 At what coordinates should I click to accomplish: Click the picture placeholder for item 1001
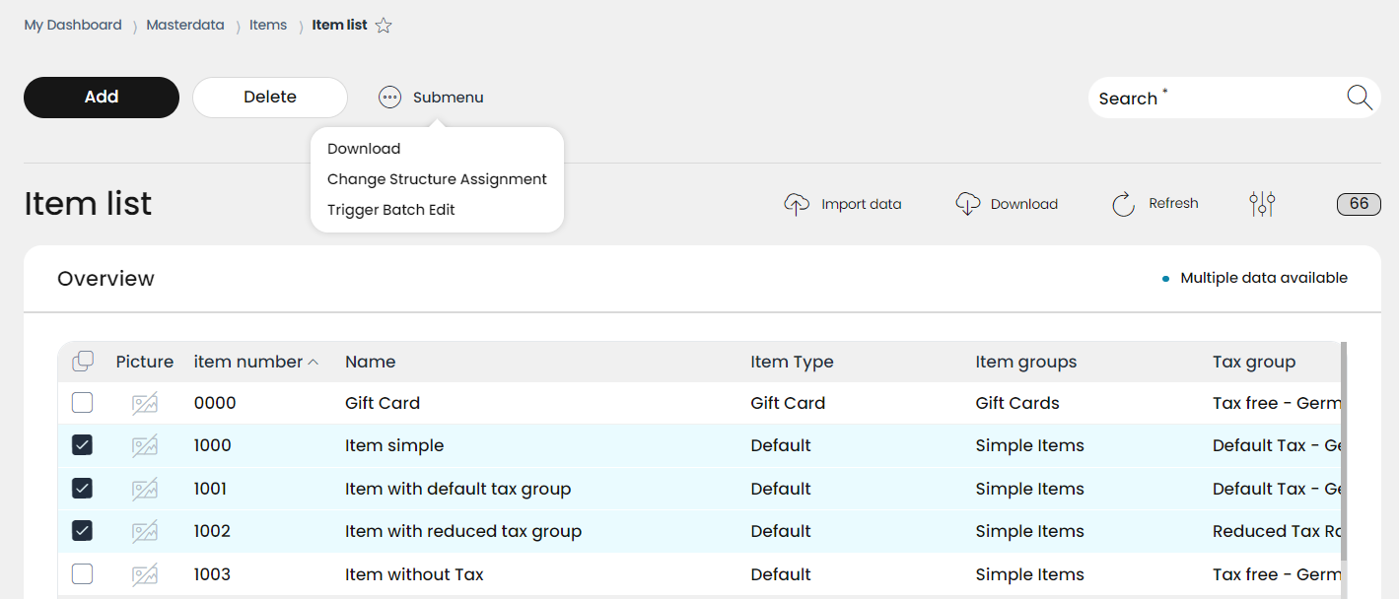click(x=145, y=489)
